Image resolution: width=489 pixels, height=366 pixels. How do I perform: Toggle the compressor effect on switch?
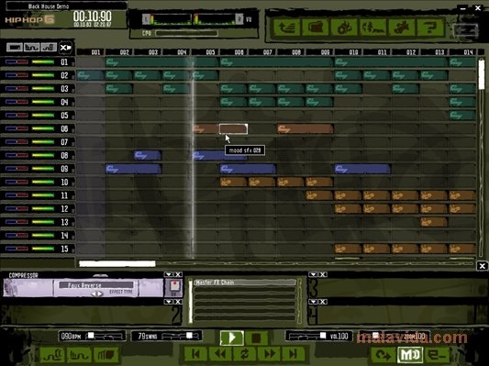(x=174, y=287)
